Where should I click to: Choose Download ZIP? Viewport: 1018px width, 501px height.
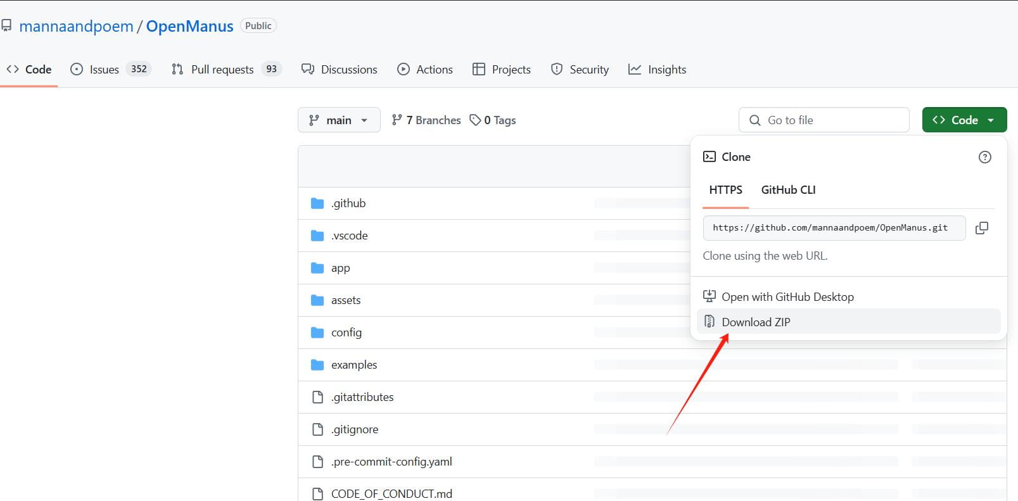(x=848, y=322)
